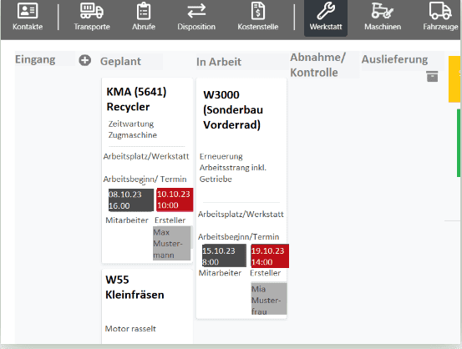This screenshot has height=349, width=462.
Task: Open the KMA (5641) Recycler card
Action: tap(147, 170)
